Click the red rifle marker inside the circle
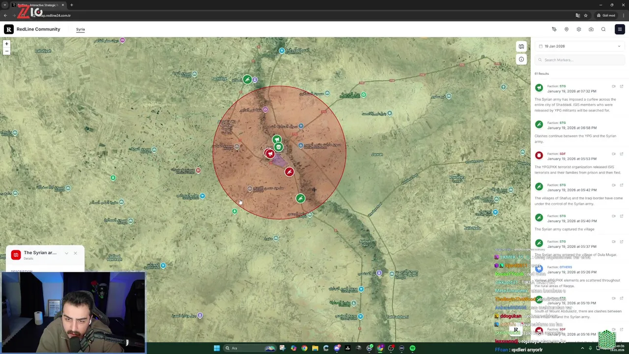This screenshot has height=354, width=629. [x=289, y=172]
